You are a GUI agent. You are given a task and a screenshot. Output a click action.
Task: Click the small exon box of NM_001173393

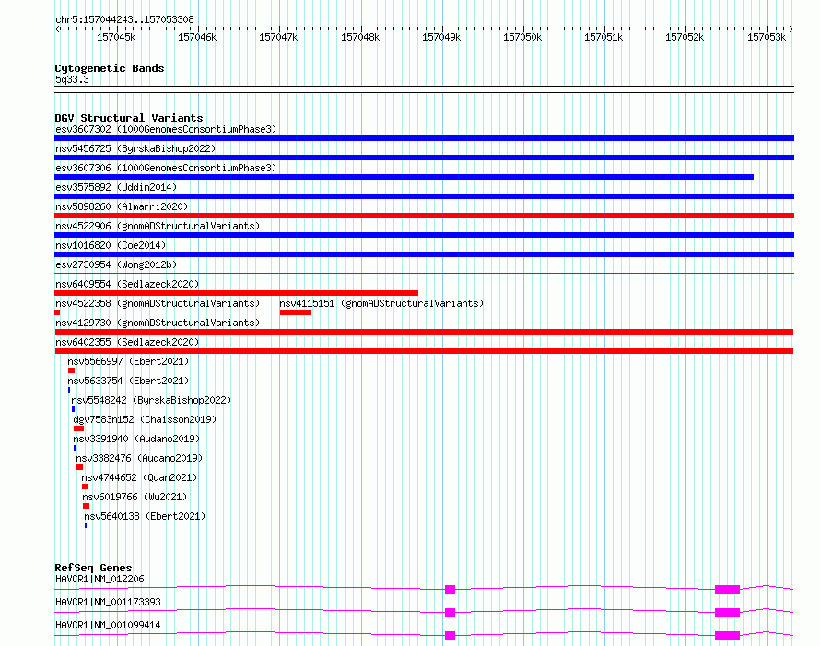pos(450,613)
